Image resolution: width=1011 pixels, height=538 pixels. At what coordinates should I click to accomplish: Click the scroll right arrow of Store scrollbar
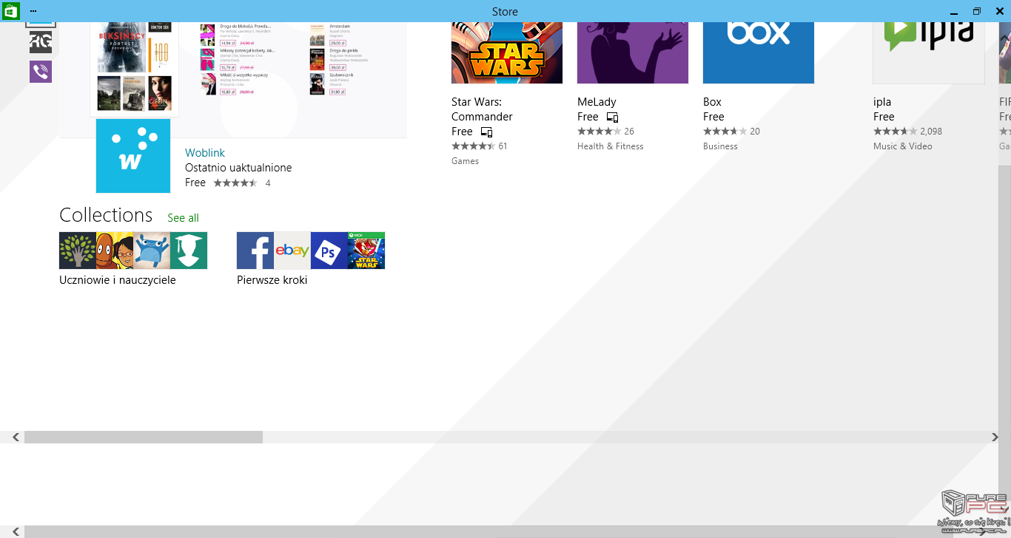995,437
